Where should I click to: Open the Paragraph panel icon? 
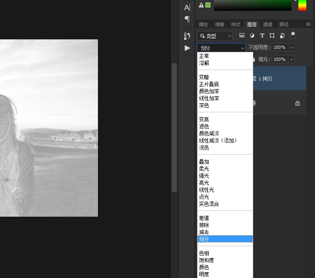pos(187,19)
